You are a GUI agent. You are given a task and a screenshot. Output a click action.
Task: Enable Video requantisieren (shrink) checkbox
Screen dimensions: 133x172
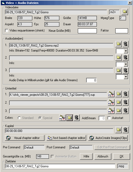click(7, 30)
